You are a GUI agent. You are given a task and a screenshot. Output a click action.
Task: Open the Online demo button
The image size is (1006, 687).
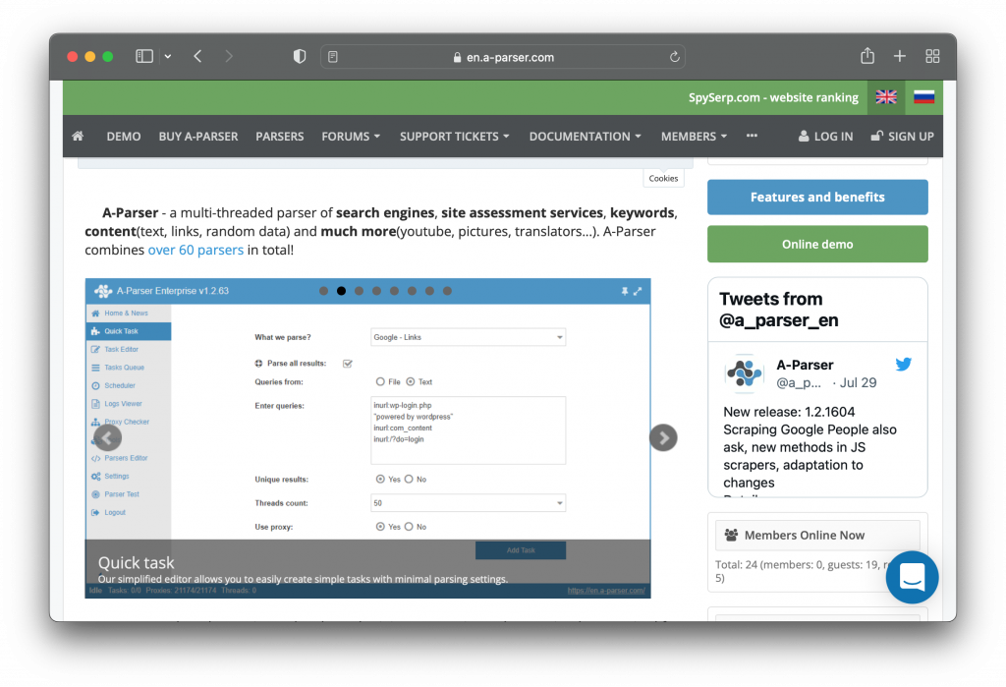coord(817,244)
